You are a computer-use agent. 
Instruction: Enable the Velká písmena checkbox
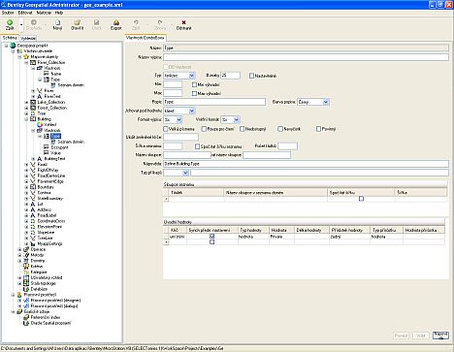point(166,129)
